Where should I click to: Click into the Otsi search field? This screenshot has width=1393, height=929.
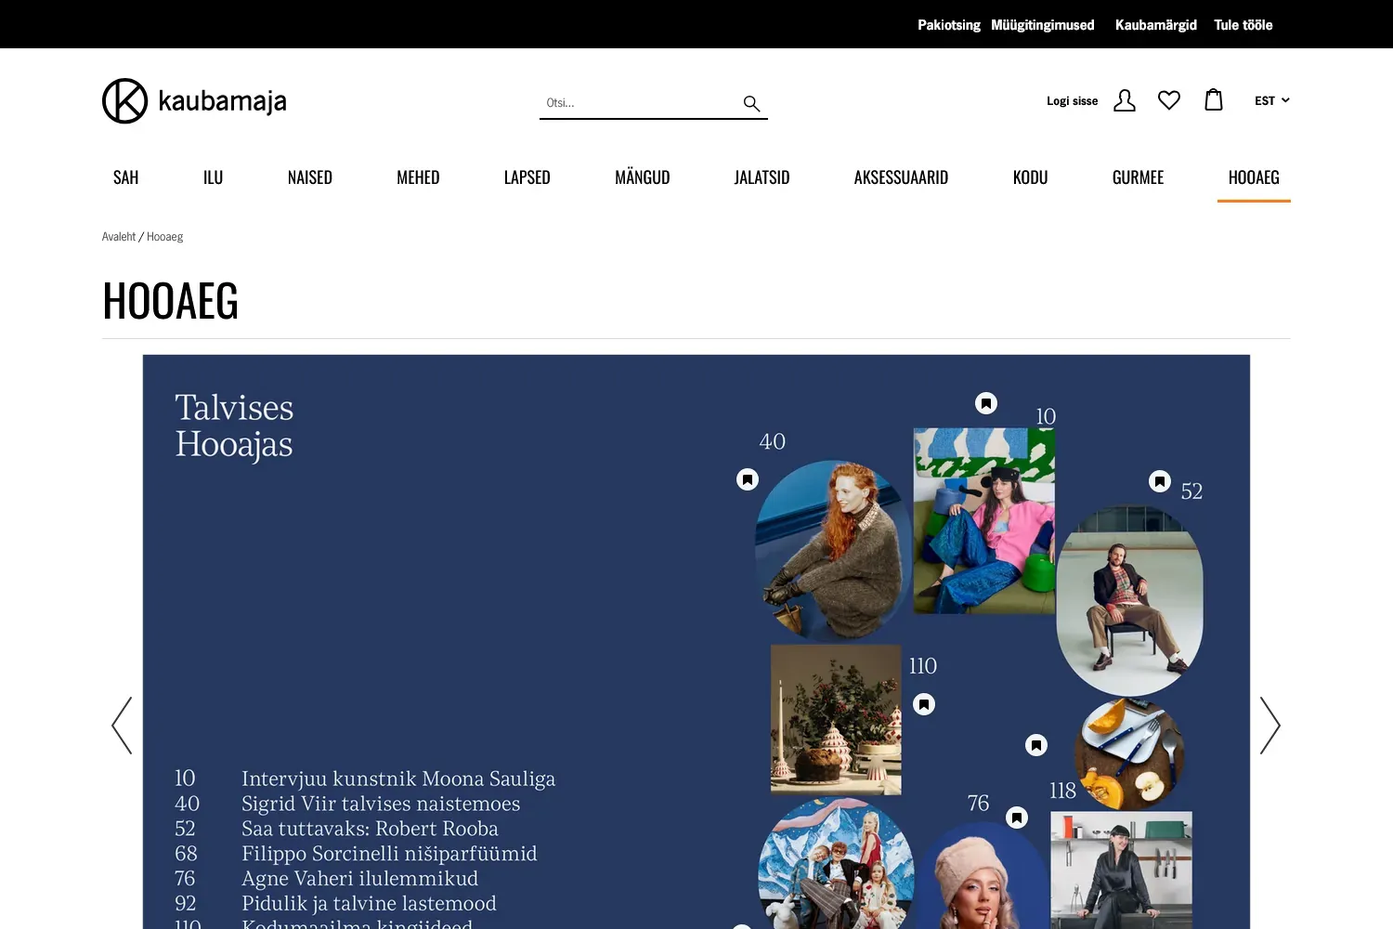point(639,103)
